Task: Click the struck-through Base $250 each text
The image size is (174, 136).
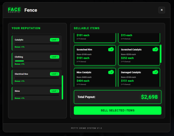Action: (x=129, y=54)
